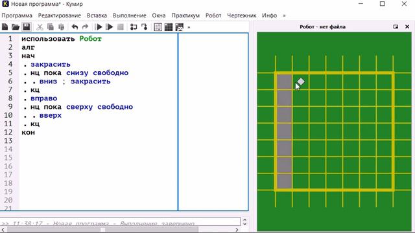The height and width of the screenshot is (233, 415).
Task: Show Robot field window icon
Action: coord(169,27)
